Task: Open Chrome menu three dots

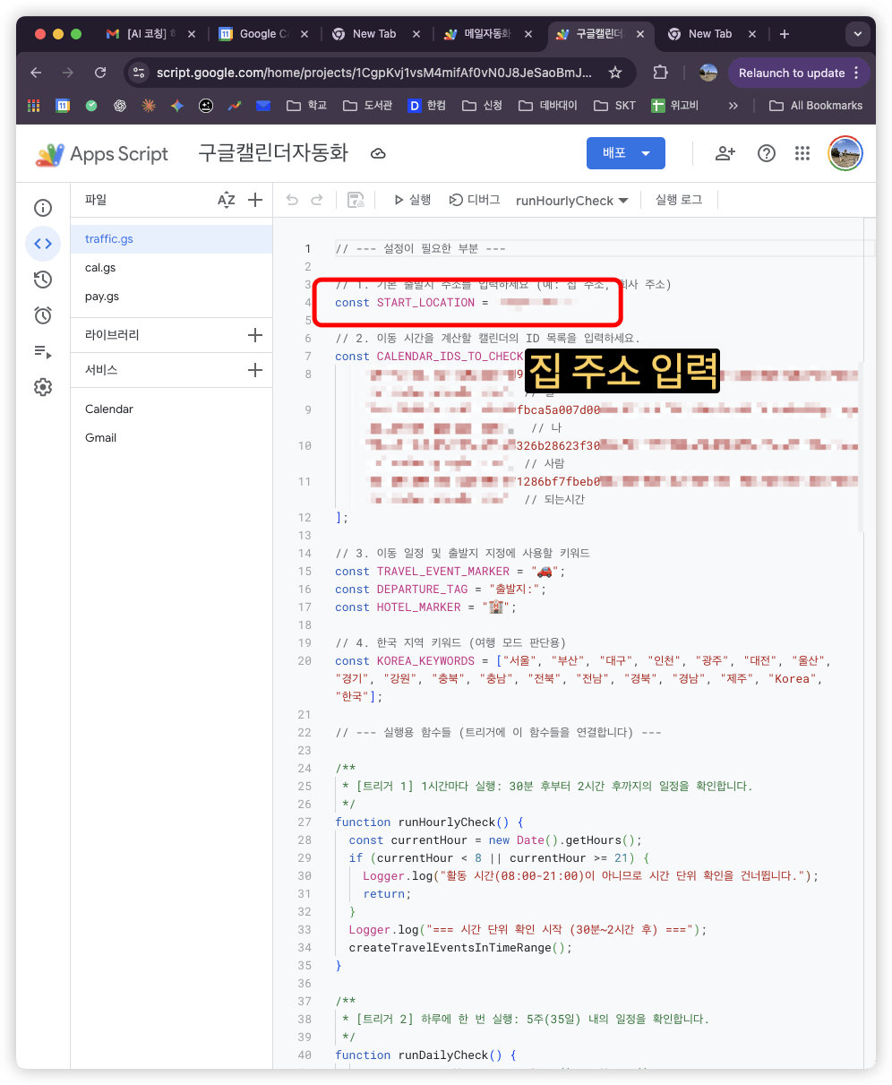Action: (x=857, y=73)
